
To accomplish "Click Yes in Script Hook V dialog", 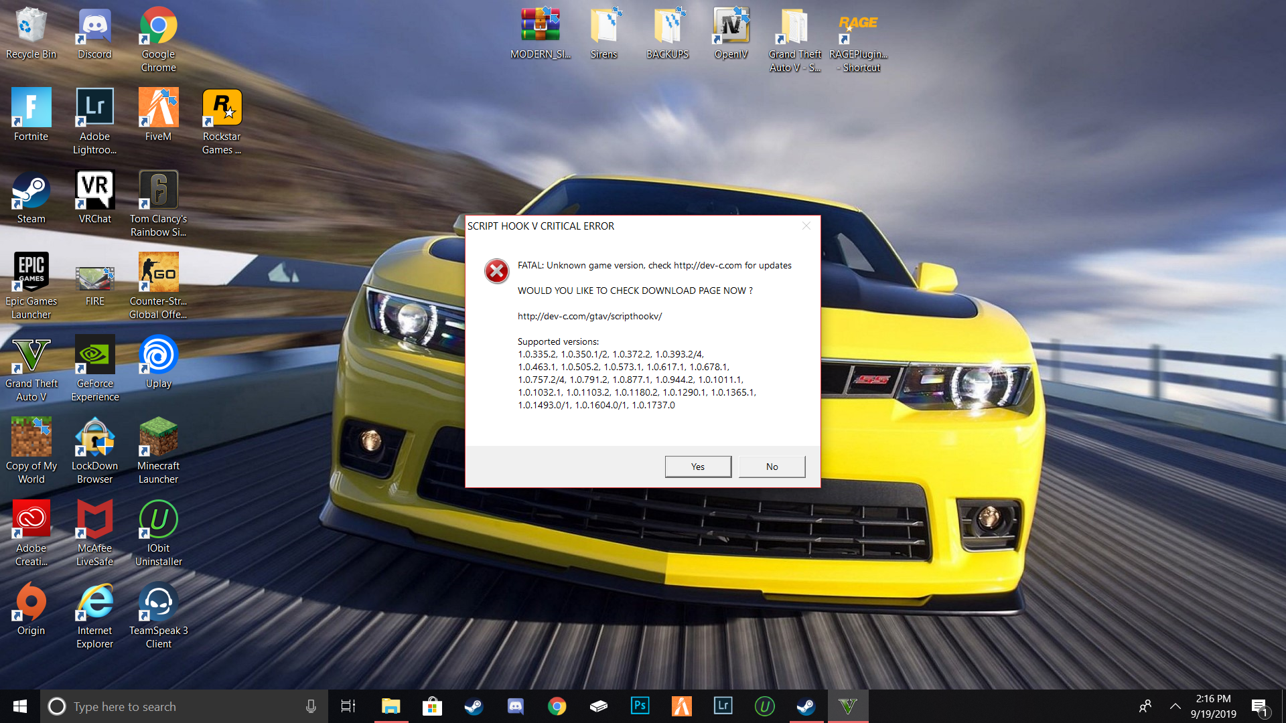I will point(697,467).
